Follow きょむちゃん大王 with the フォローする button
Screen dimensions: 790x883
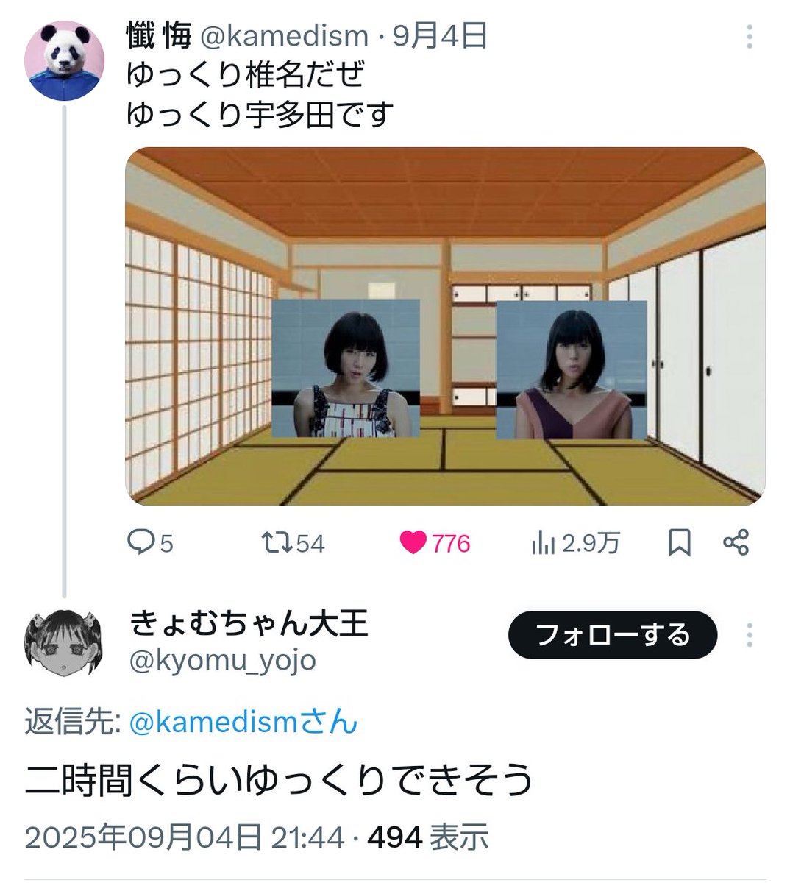click(612, 634)
